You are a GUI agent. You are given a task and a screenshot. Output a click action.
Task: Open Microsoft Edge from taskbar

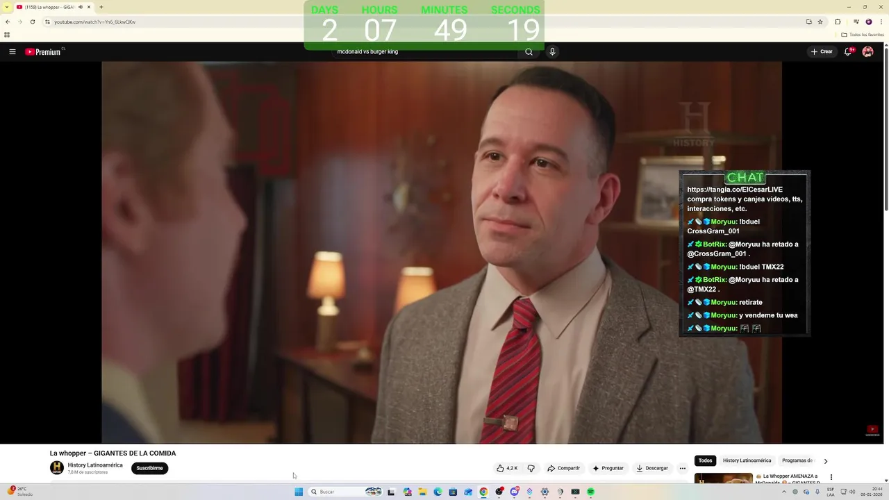[x=438, y=492]
